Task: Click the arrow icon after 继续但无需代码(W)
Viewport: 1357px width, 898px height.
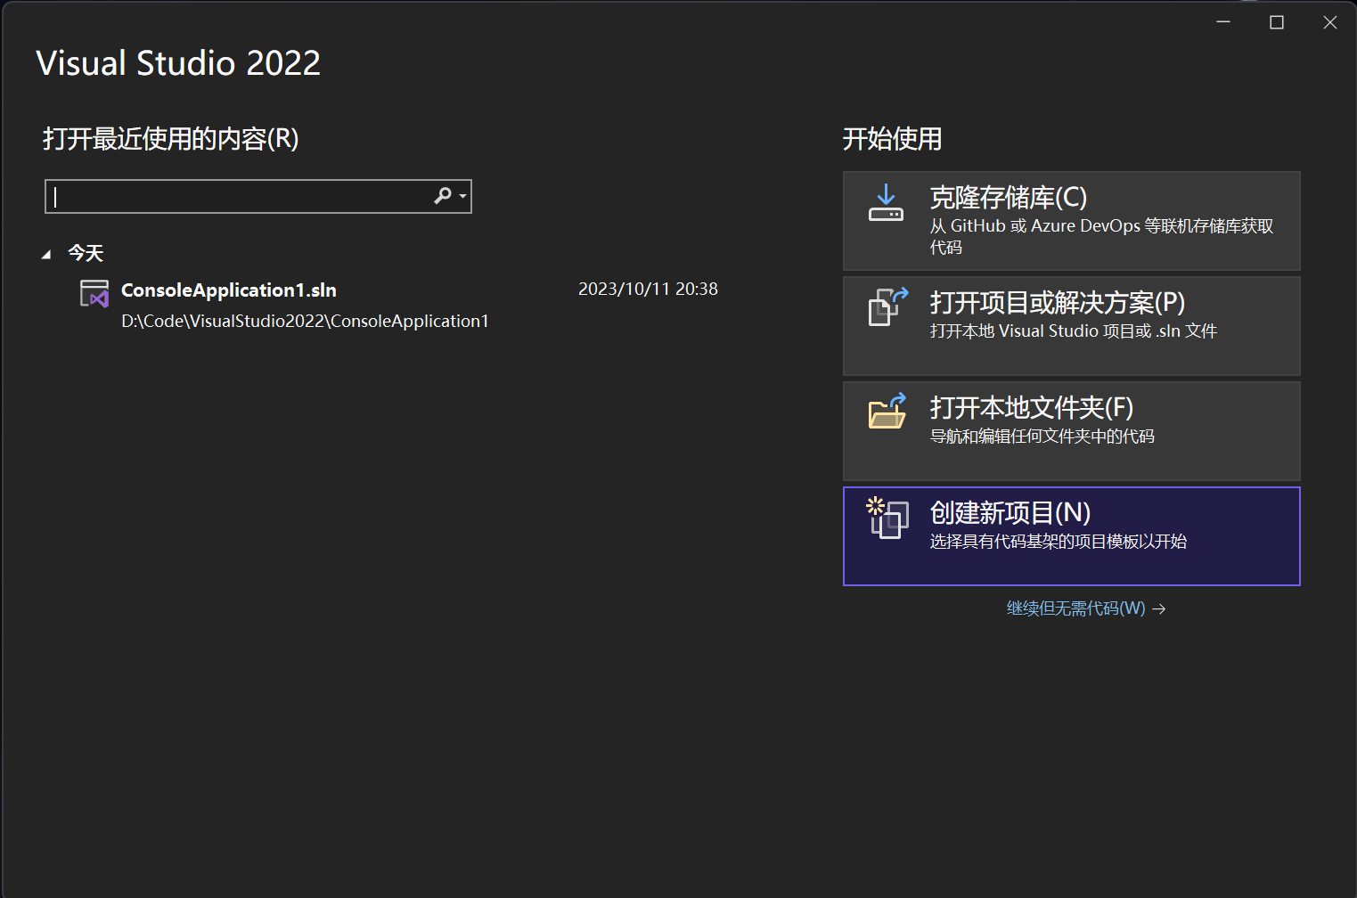Action: pyautogui.click(x=1160, y=608)
